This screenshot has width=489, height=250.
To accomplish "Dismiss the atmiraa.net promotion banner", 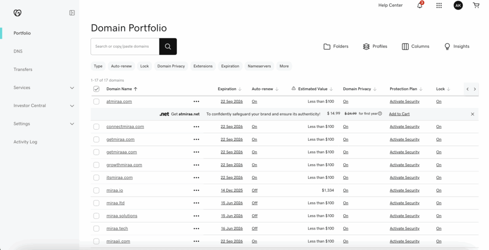I will [473, 114].
